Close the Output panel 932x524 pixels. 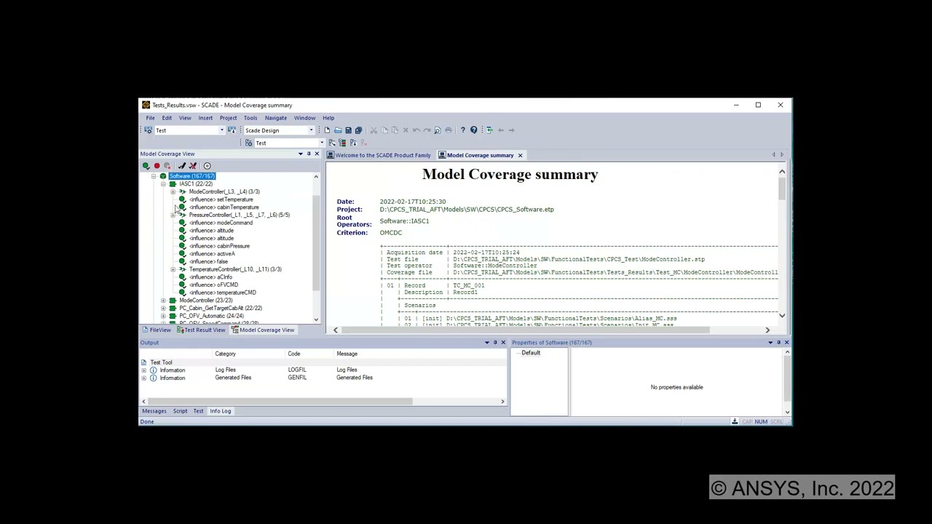click(503, 342)
